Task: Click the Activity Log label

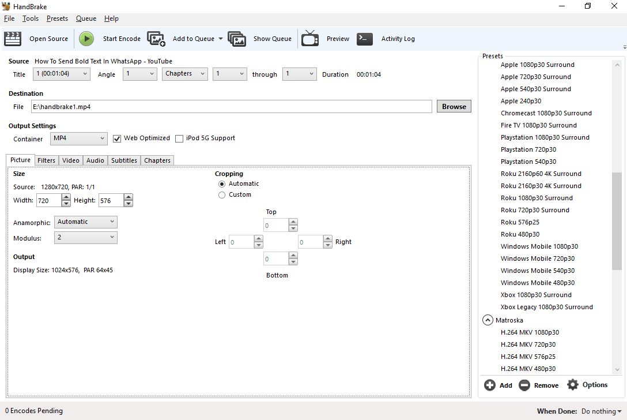Action: (398, 39)
